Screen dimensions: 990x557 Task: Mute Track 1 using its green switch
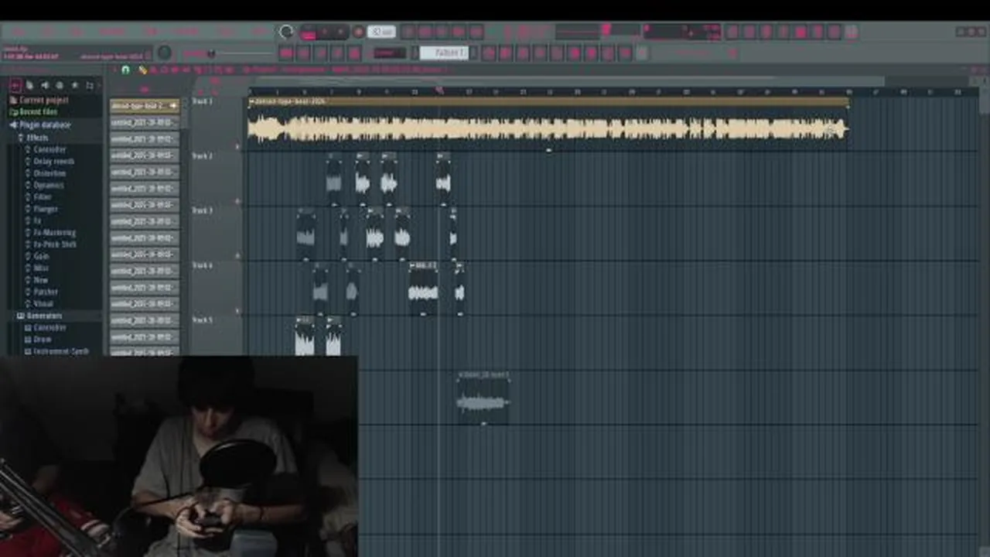coord(237,145)
